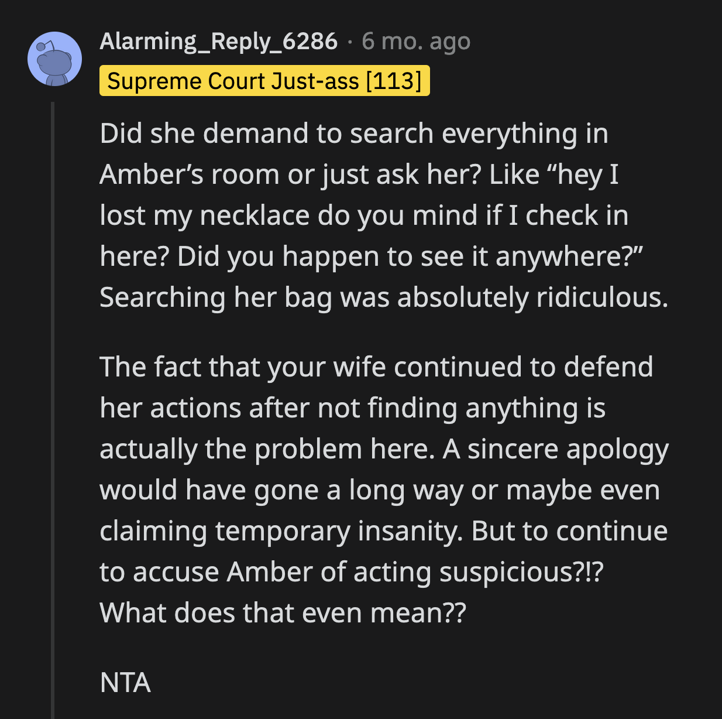This screenshot has width=722, height=719.
Task: Click the line "Did she demand to search everything in"
Action: (x=354, y=133)
